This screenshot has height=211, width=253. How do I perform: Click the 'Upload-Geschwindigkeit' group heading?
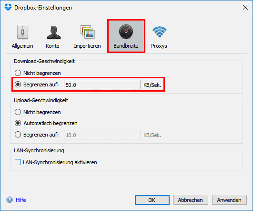point(41,100)
